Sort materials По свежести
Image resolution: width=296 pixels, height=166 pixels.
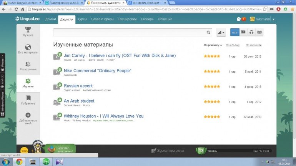click(x=253, y=45)
